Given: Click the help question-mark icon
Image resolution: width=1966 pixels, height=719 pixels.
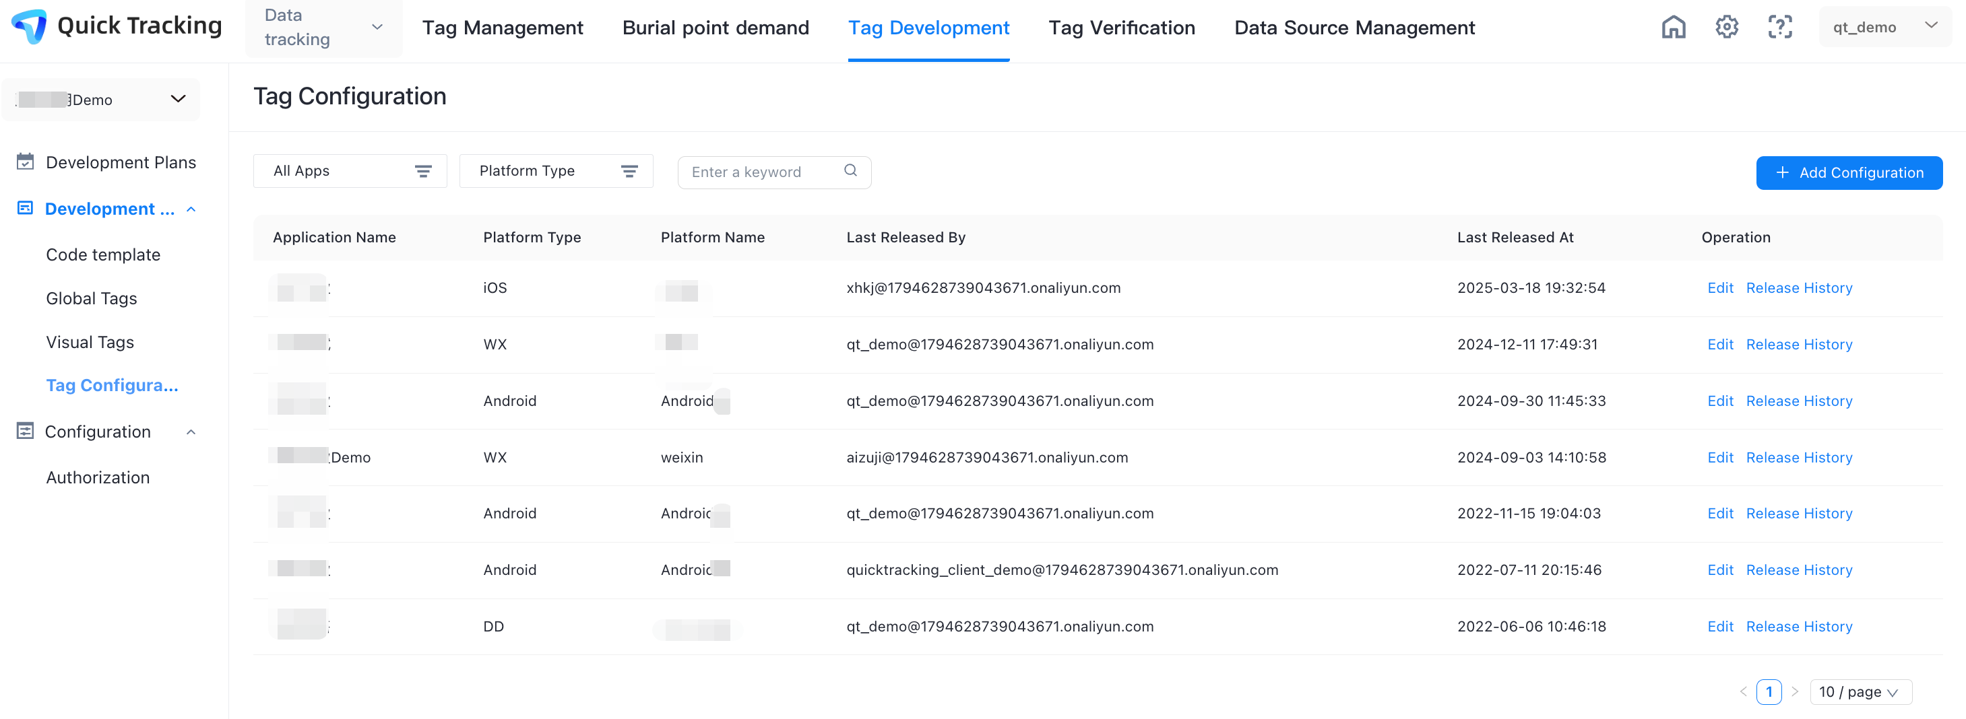Looking at the screenshot, I should coord(1780,28).
